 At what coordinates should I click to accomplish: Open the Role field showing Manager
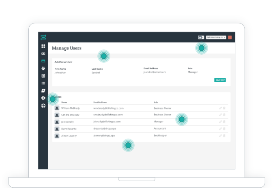tap(193, 72)
